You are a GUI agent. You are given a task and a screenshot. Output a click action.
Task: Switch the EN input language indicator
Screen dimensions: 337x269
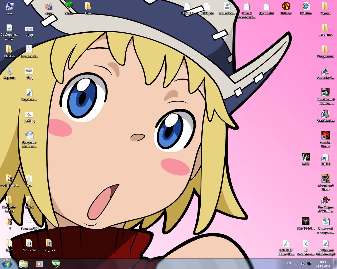[289, 263]
